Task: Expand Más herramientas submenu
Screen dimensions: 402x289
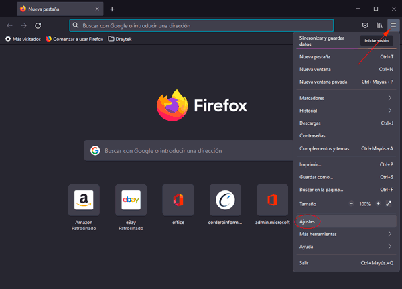Action: [x=346, y=234]
